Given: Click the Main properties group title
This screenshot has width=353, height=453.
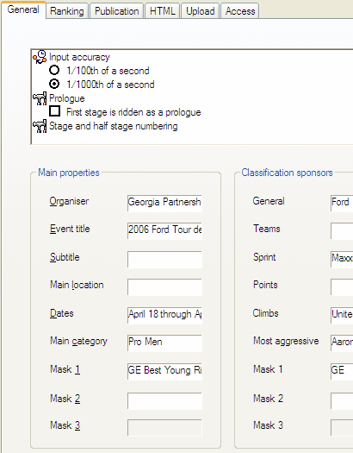Looking at the screenshot, I should (x=69, y=173).
